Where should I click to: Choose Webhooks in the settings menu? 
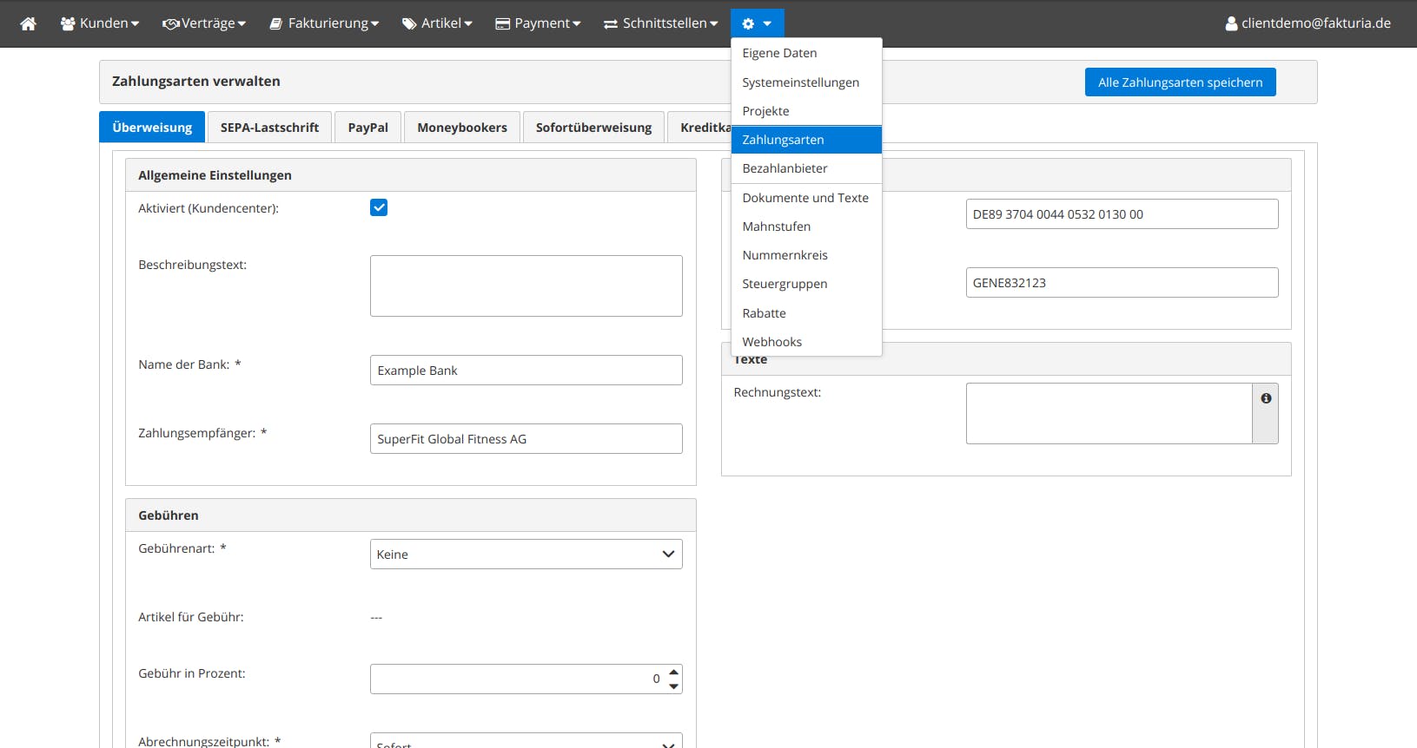click(771, 342)
